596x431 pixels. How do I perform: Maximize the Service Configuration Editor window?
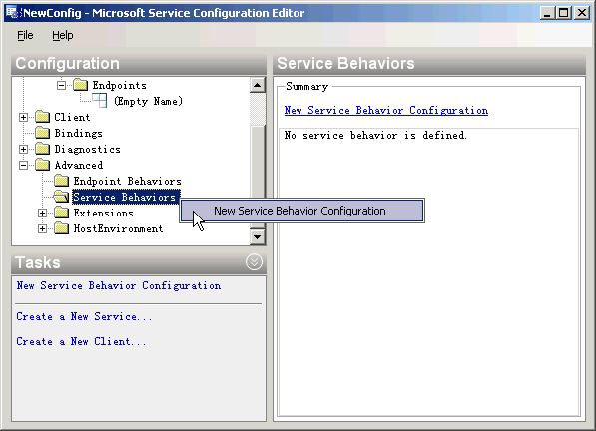[x=564, y=13]
